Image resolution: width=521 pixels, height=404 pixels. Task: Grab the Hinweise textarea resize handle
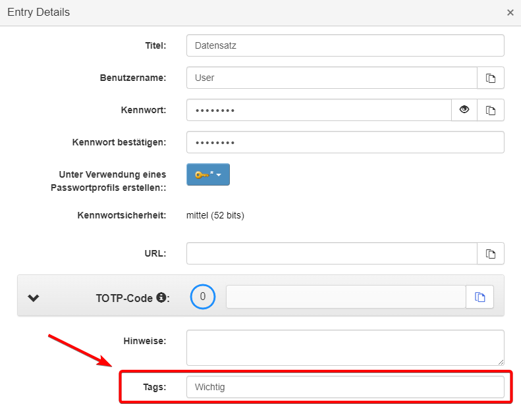[501, 362]
